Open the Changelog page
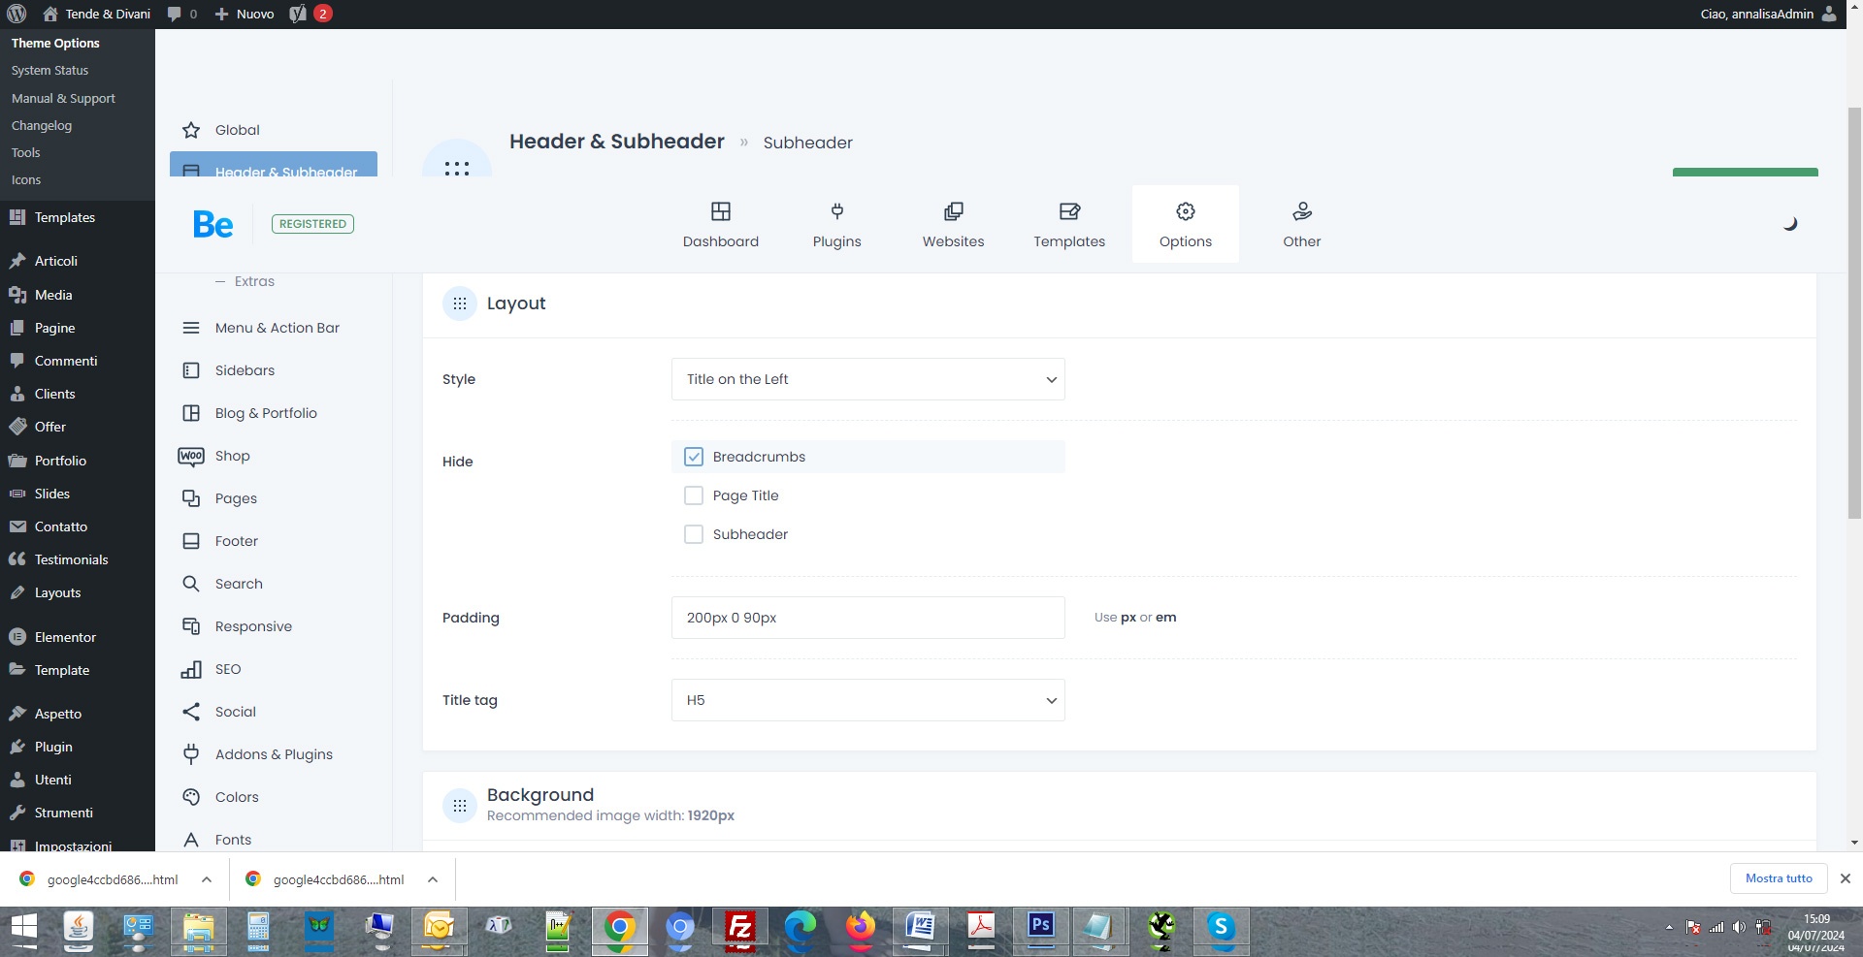 coord(42,125)
